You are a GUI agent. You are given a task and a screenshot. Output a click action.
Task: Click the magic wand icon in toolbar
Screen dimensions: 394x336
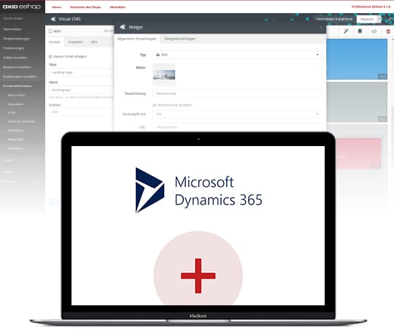pos(347,31)
